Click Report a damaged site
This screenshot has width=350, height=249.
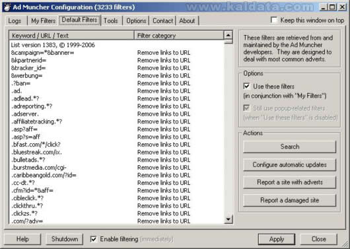pyautogui.click(x=289, y=200)
